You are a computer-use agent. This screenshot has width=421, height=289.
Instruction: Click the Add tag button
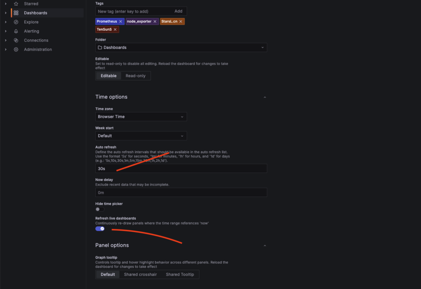(178, 11)
